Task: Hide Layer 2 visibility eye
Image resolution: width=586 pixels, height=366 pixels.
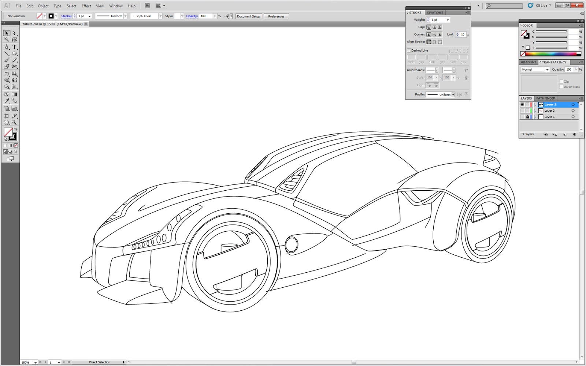Action: point(523,105)
